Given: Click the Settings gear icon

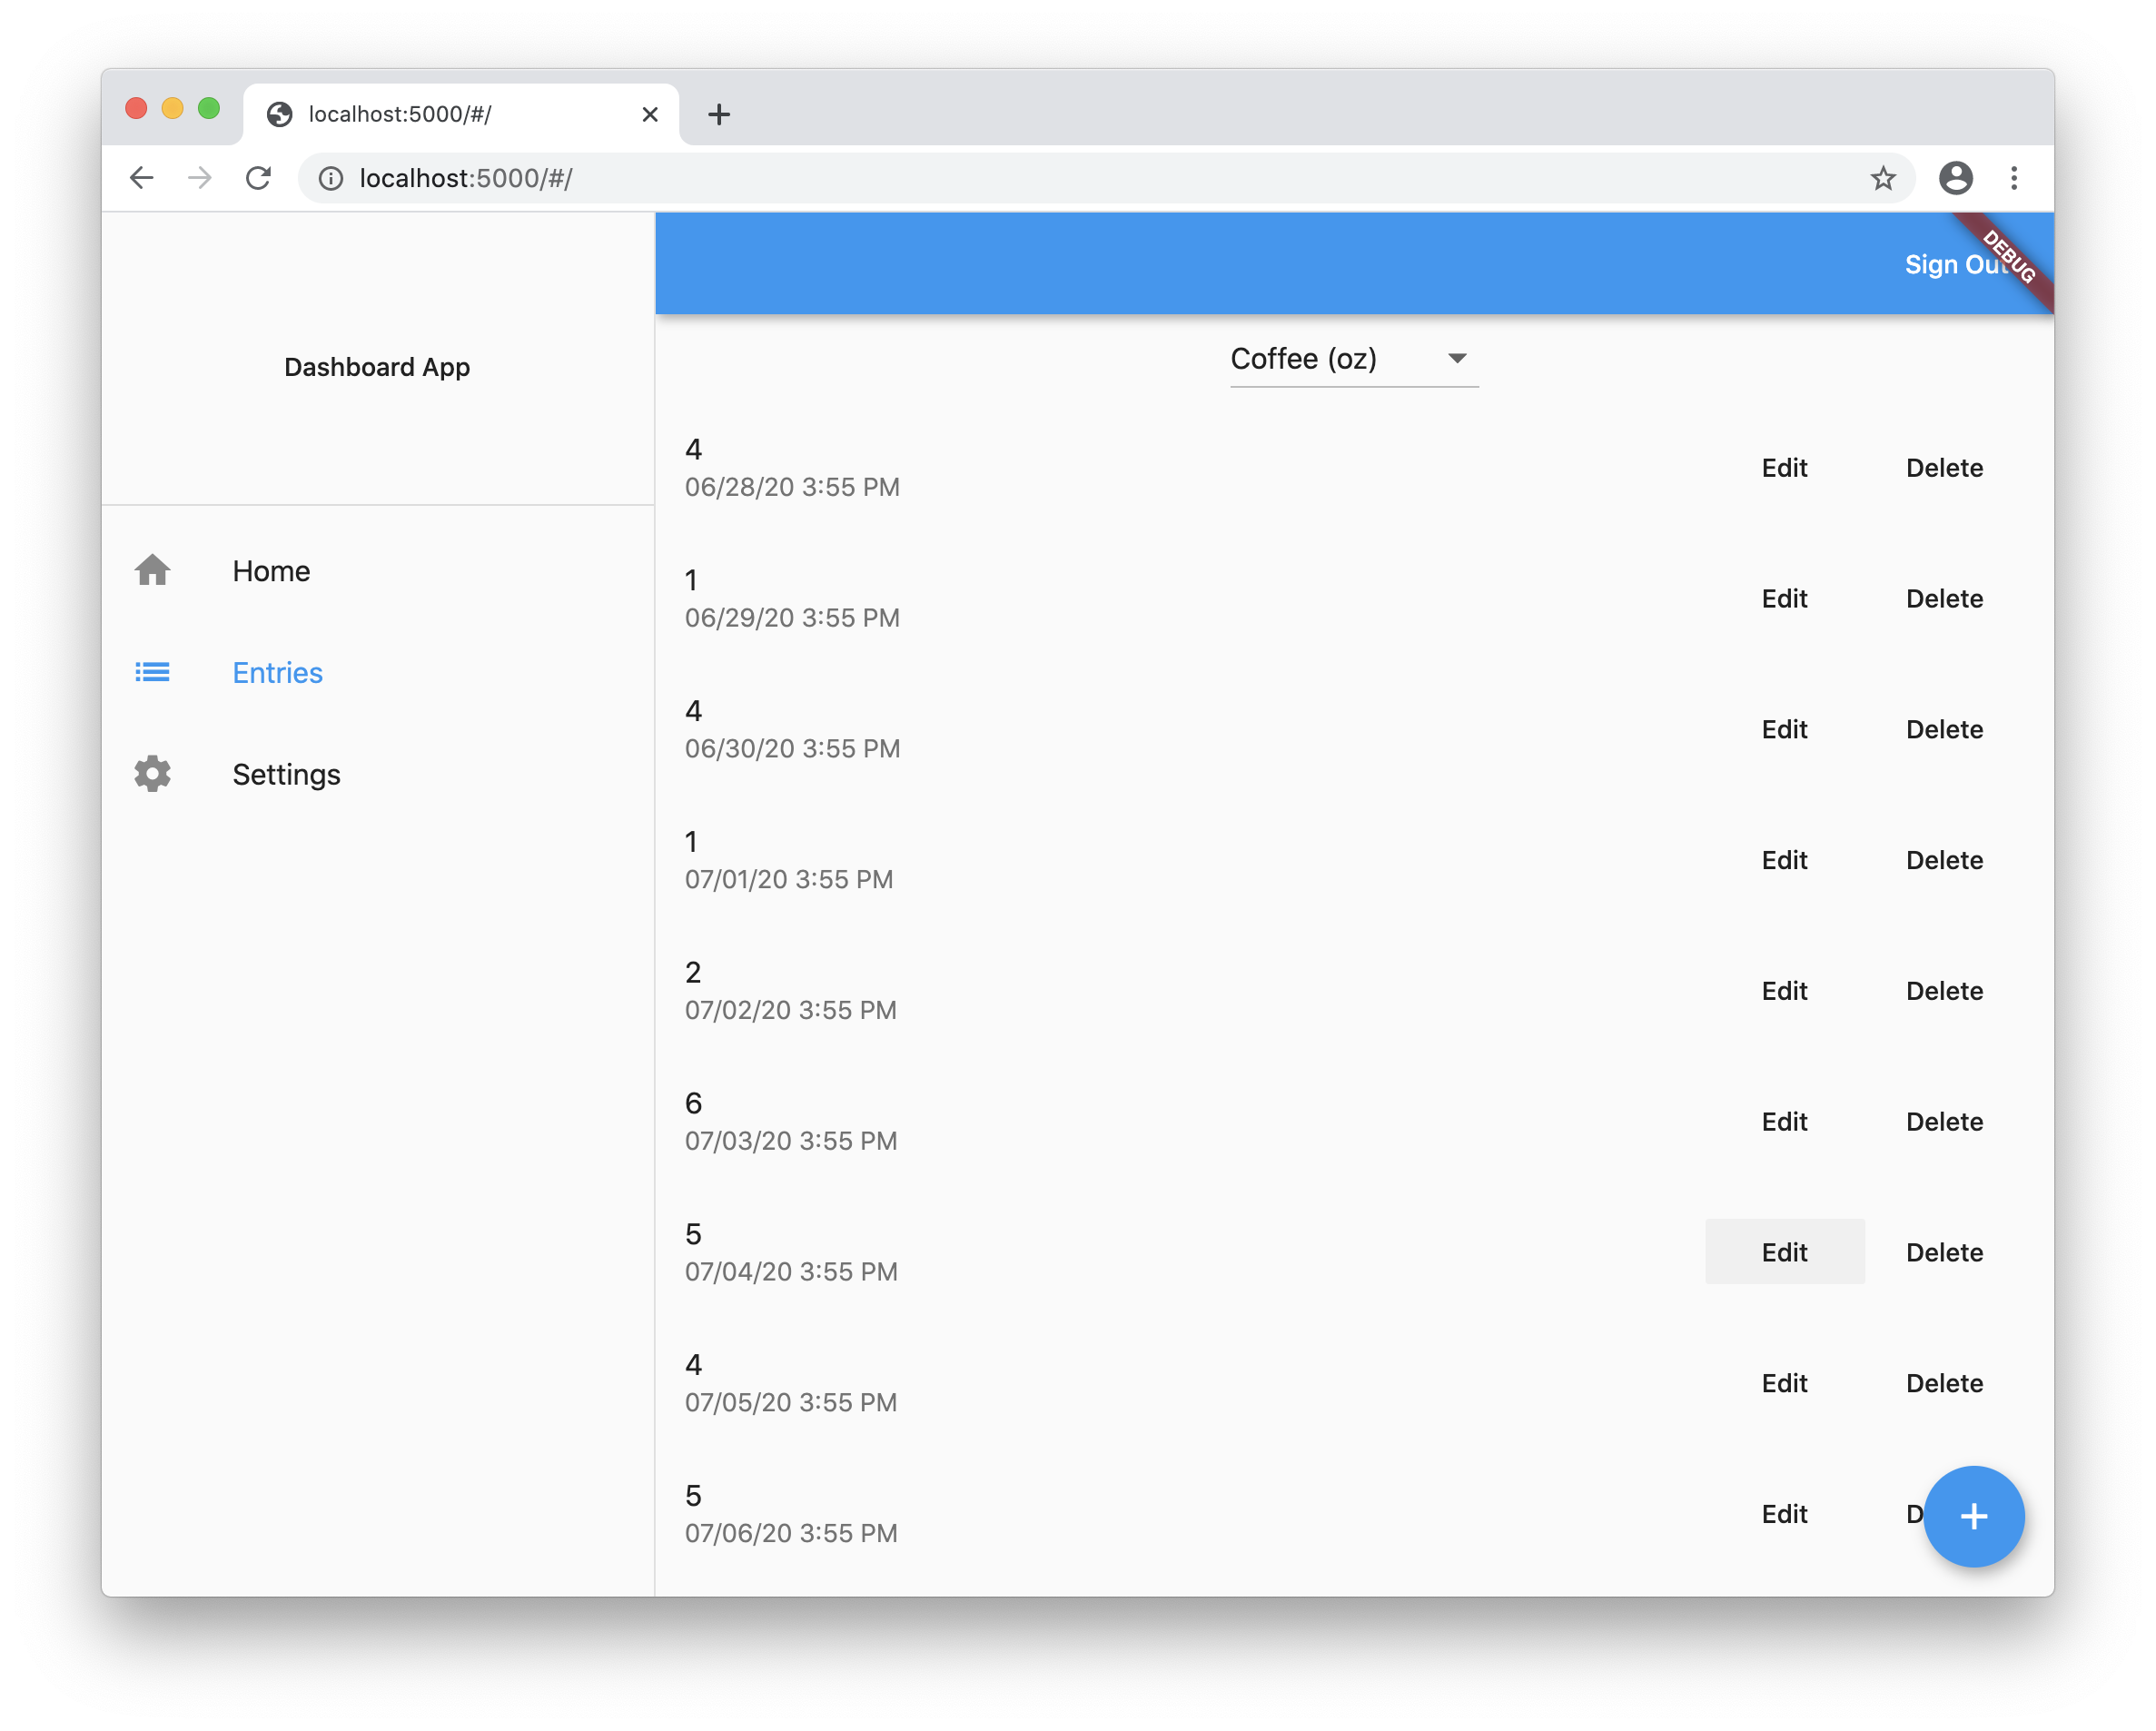Looking at the screenshot, I should point(152,774).
